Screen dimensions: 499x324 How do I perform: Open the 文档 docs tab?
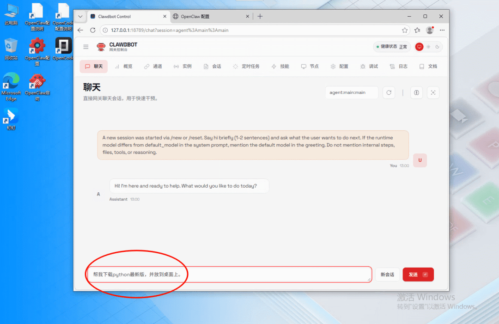click(428, 67)
